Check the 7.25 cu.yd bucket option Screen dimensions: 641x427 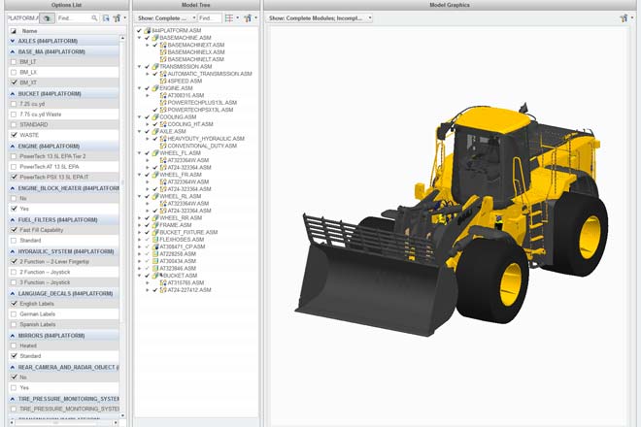(x=14, y=104)
